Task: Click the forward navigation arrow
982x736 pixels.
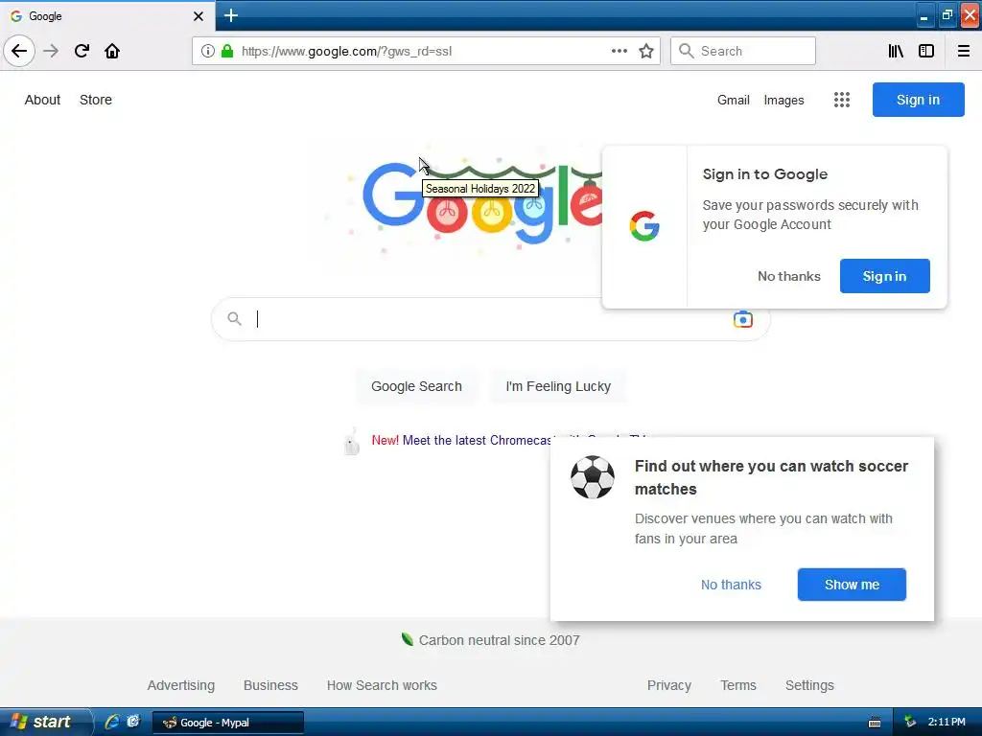Action: 51,51
